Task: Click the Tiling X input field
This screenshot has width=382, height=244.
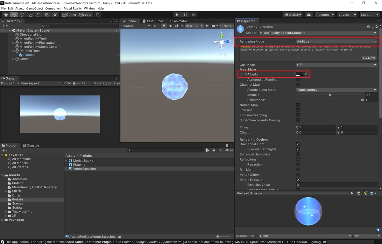Action: (317, 127)
